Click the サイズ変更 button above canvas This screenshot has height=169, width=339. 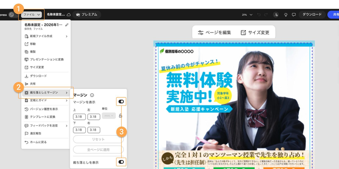coord(255,32)
